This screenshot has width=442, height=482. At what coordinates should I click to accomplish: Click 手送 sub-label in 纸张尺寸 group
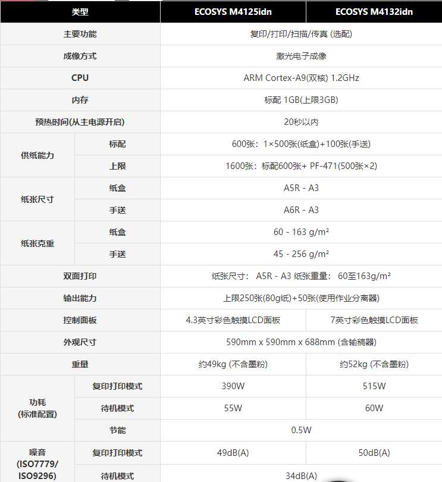pyautogui.click(x=117, y=210)
